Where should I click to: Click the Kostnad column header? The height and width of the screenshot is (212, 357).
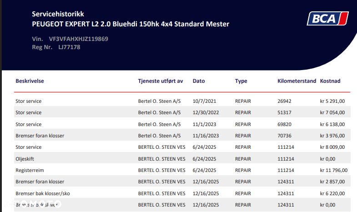[x=330, y=81]
